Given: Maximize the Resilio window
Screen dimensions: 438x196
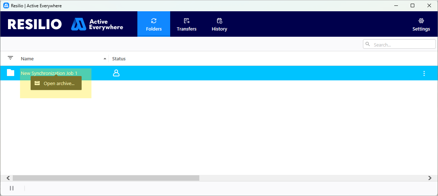Looking at the screenshot, I should [x=412, y=5].
